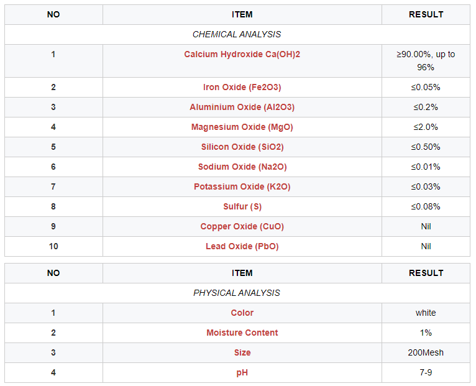Click the Calcium Hydroxide Ca(OH)2 link

(242, 54)
